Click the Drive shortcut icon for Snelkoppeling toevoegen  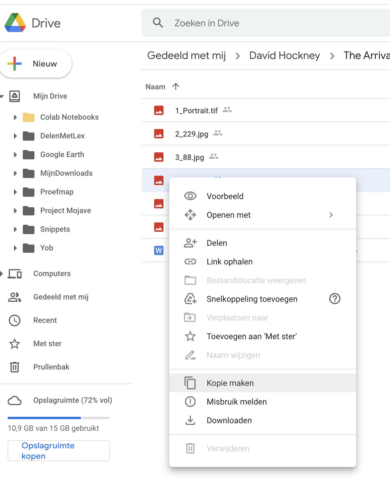tap(190, 299)
